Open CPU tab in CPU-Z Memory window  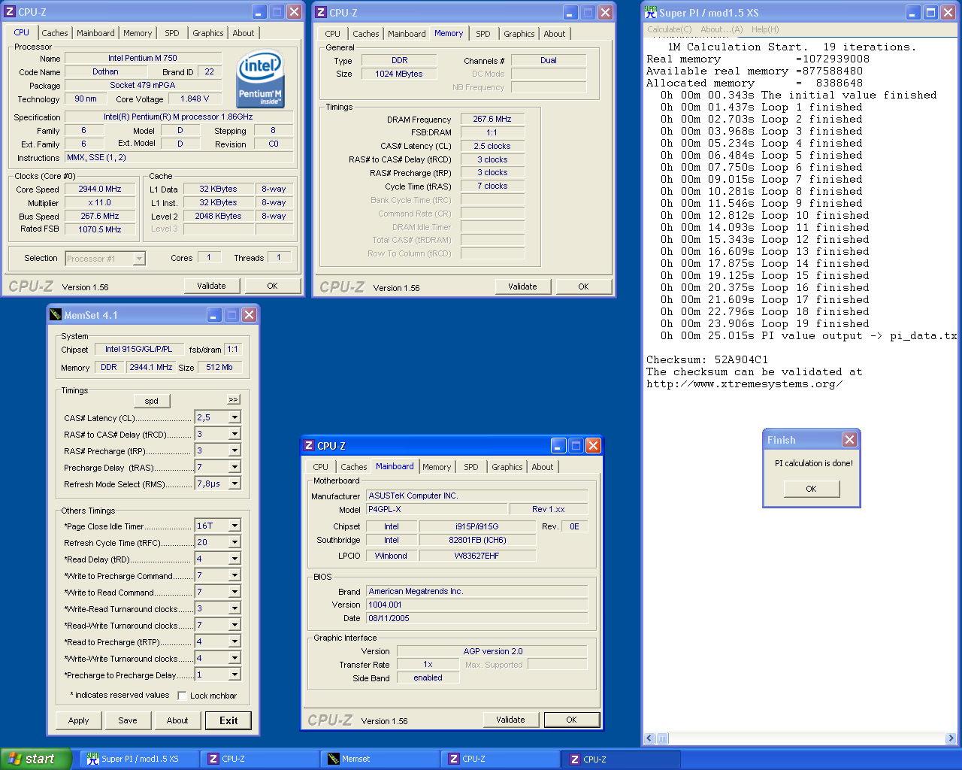coord(333,34)
